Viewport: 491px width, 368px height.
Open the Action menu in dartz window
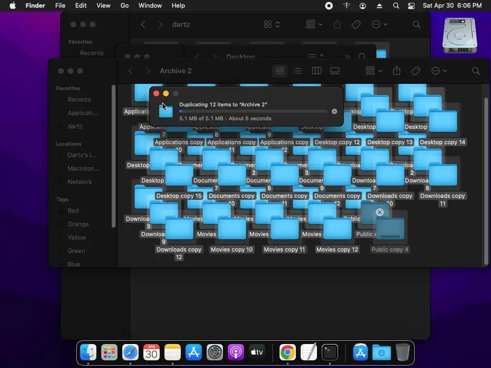coord(379,24)
